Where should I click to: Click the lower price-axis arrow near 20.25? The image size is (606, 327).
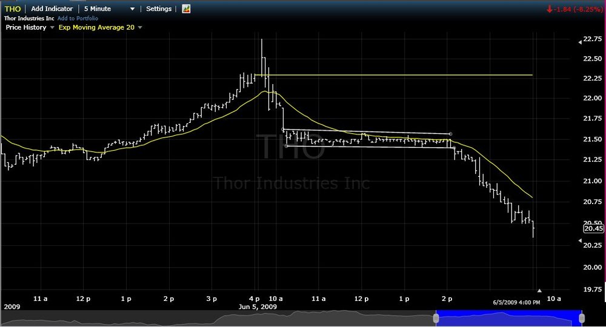click(580, 240)
